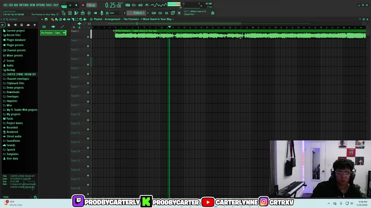Select the Draw pencil tool in Playlist
The height and width of the screenshot is (208, 371).
[52, 19]
